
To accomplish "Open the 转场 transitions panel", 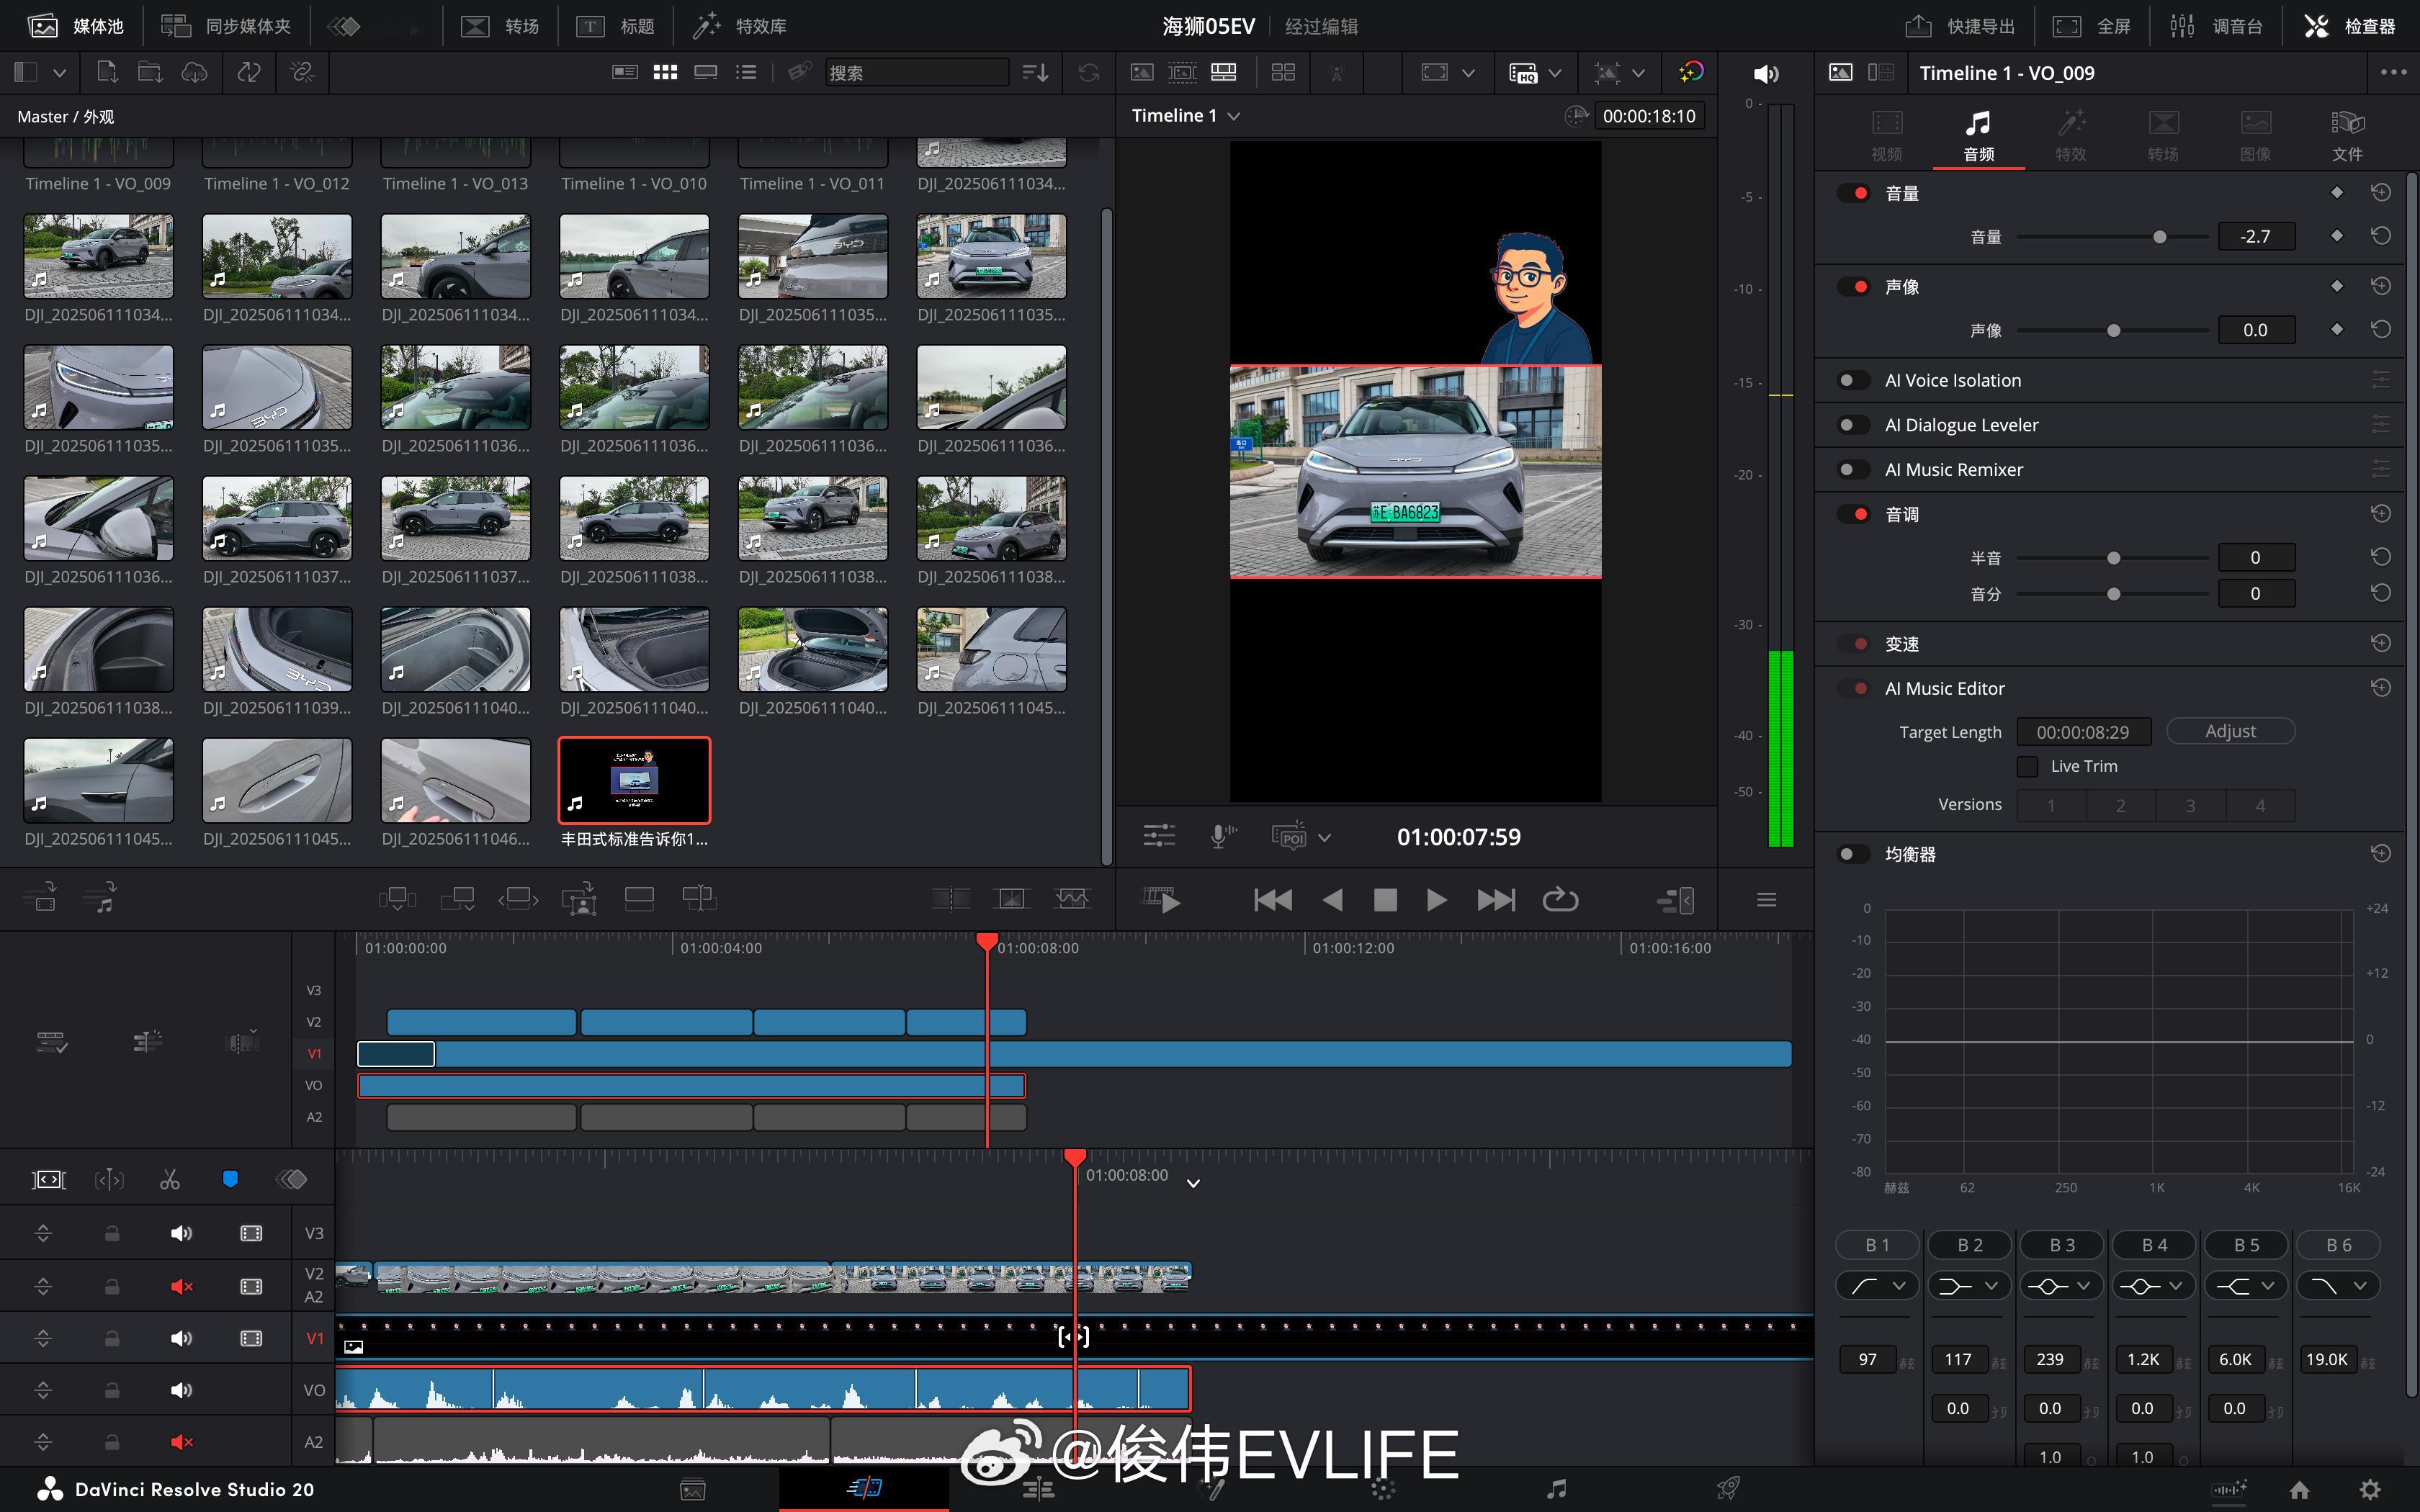I will tap(500, 26).
